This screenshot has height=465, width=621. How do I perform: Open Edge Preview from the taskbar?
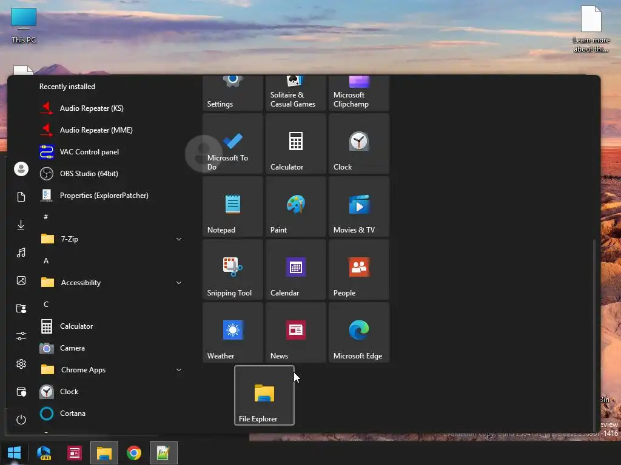click(44, 453)
